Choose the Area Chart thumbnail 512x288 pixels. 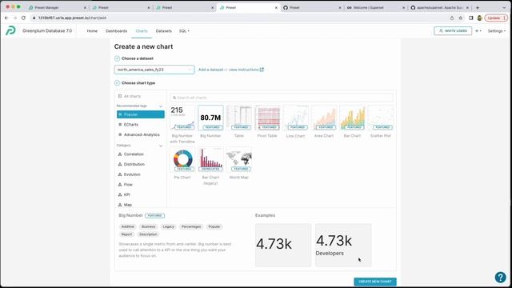click(x=324, y=118)
